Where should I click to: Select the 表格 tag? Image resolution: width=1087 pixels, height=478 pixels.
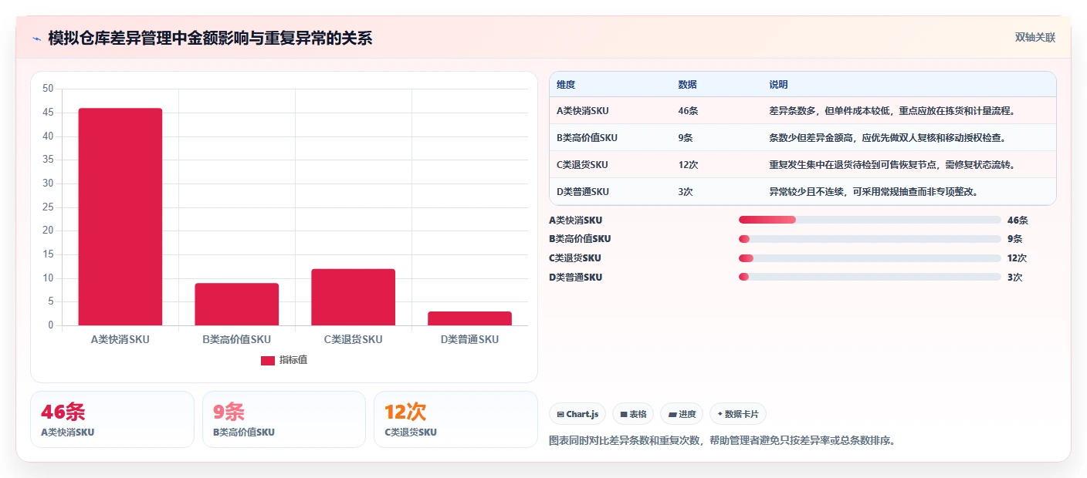633,414
